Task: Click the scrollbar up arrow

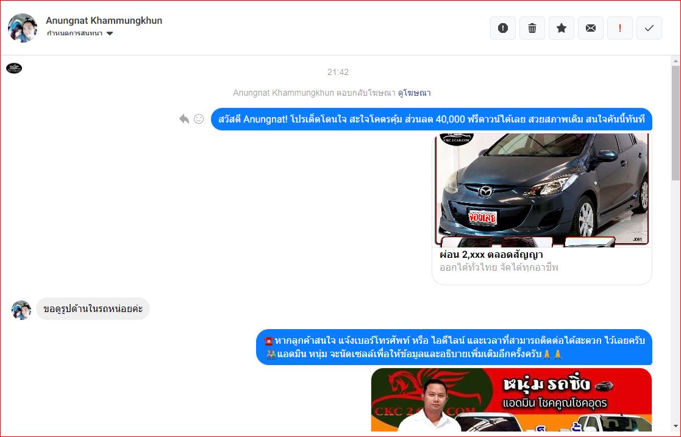Action: coord(676,61)
